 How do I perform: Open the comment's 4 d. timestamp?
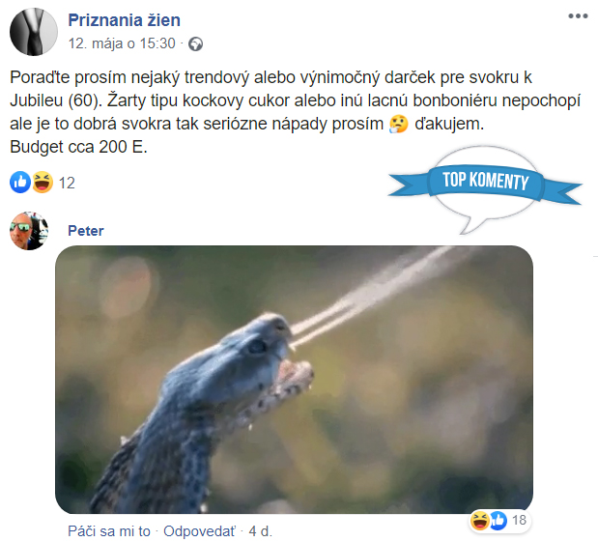pyautogui.click(x=261, y=531)
